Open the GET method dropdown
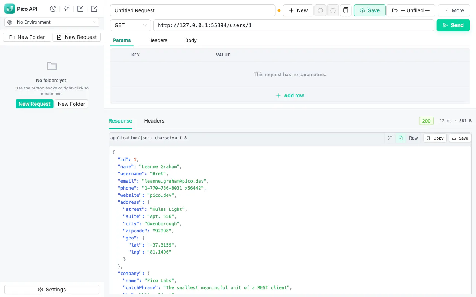The image size is (476, 297). (131, 25)
